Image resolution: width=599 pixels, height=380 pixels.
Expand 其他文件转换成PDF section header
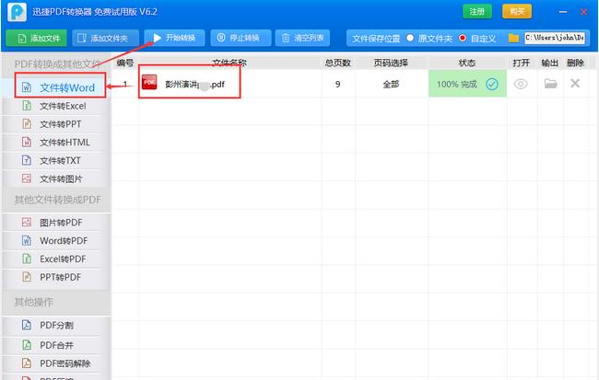[x=55, y=199]
